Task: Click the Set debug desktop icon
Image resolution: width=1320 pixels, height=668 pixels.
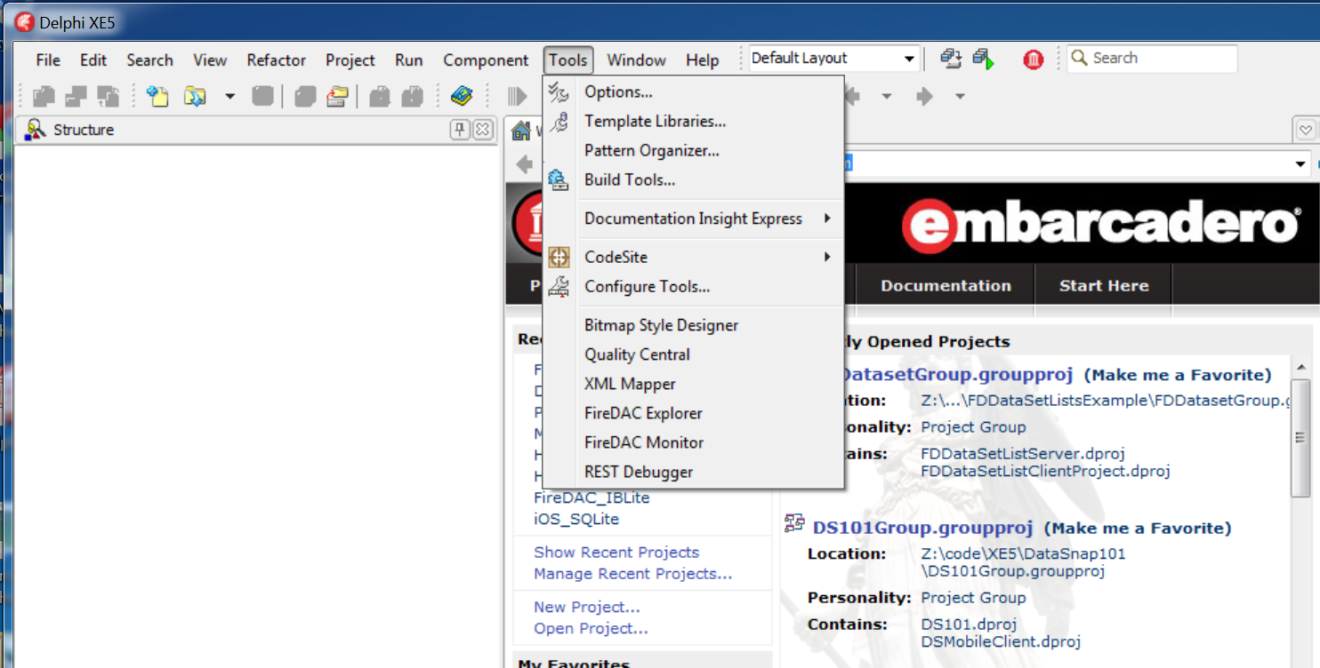Action: coord(983,59)
